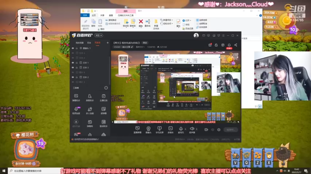
Task: Click 复制路径 copy path in File Explorer
Action: pos(111,20)
